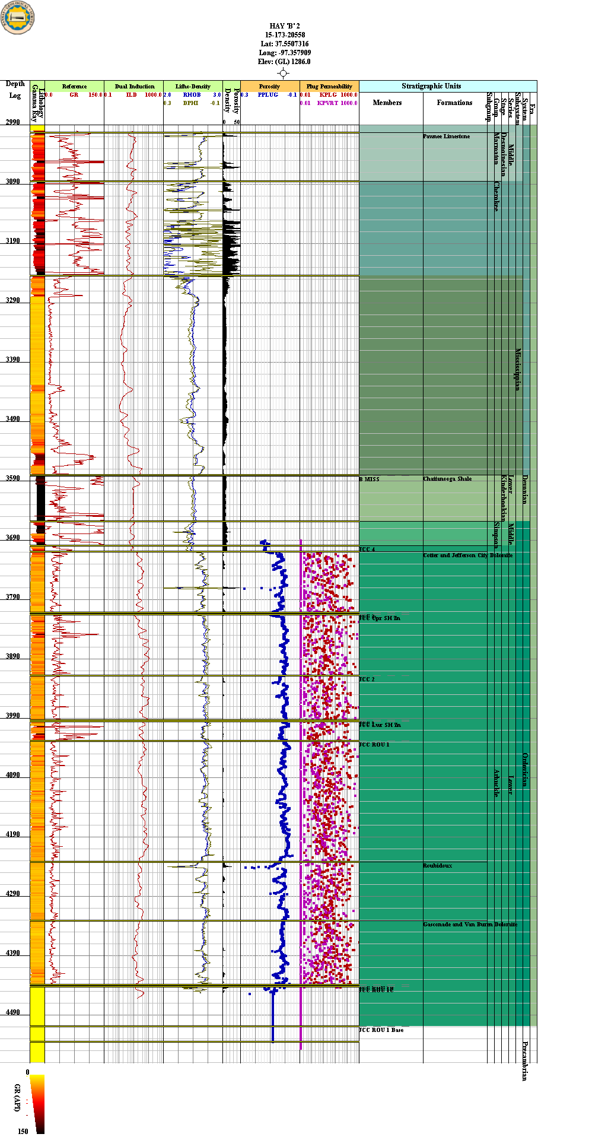Click the ILD curve label
Image resolution: width=608 pixels, height=1137 pixels.
point(131,95)
